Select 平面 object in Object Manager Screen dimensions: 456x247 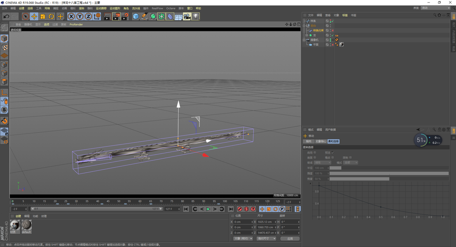pos(316,45)
